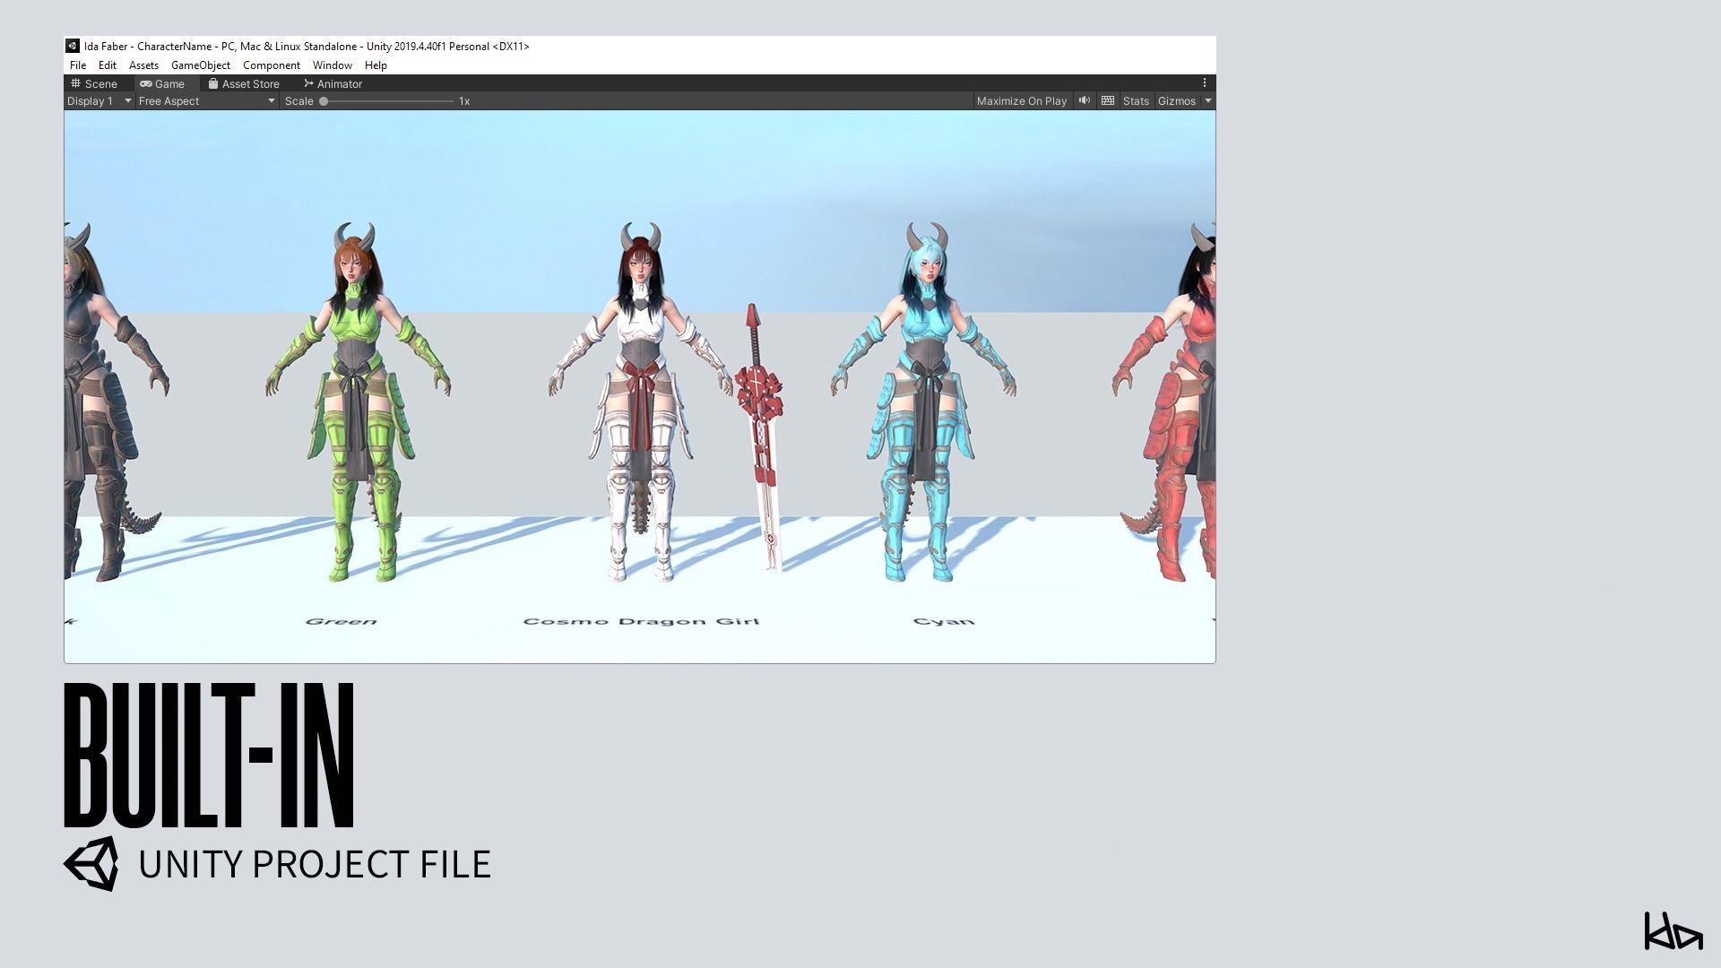Open the Component menu
The width and height of the screenshot is (1721, 968).
(272, 65)
